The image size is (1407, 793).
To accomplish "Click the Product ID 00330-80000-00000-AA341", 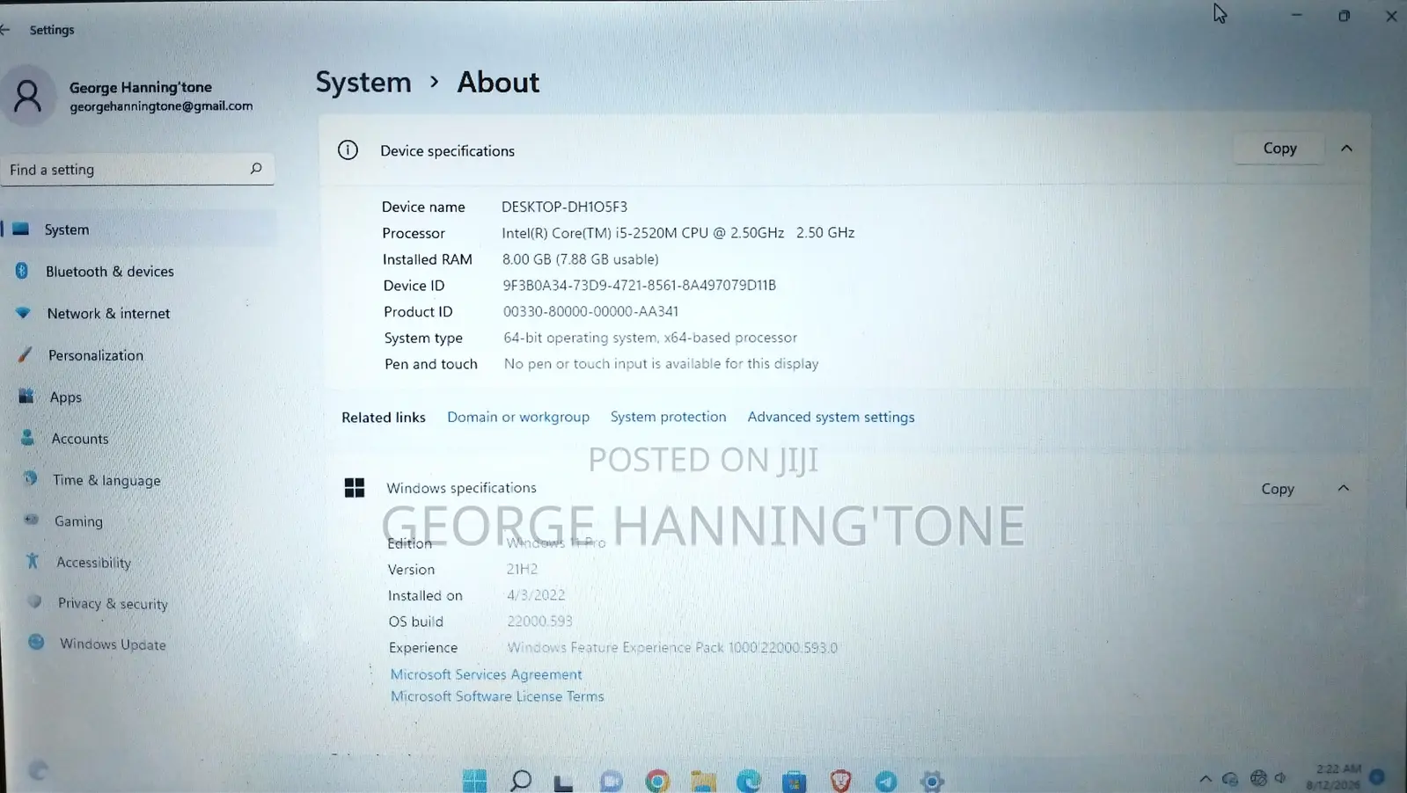I will [590, 312].
